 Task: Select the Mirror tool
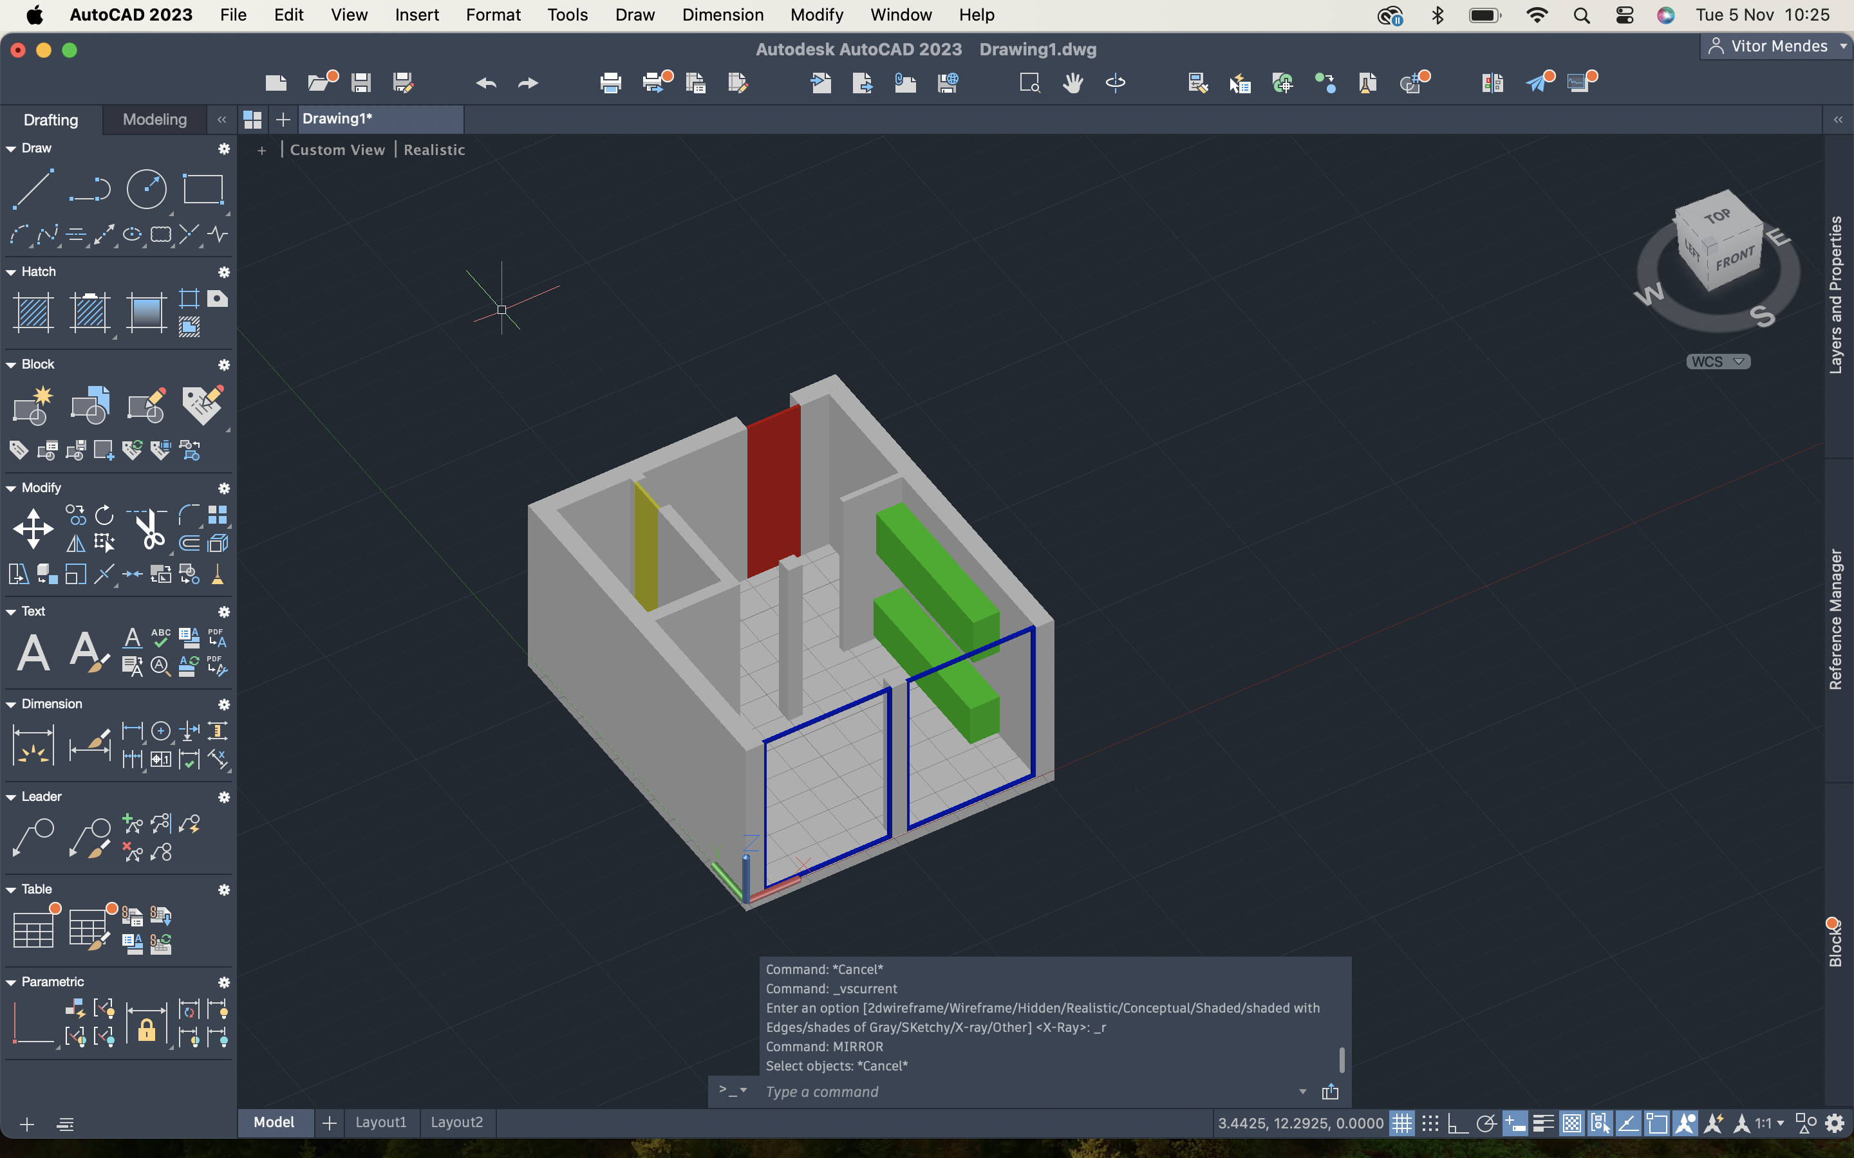coord(76,543)
